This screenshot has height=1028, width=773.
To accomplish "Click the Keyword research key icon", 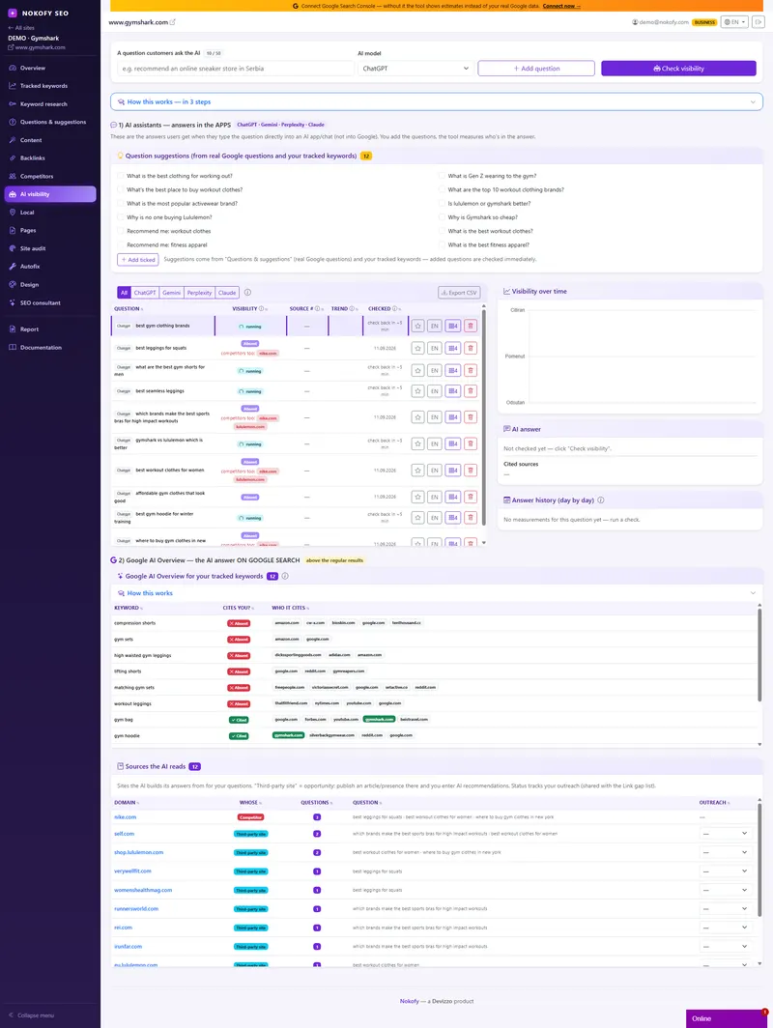I will [x=13, y=103].
